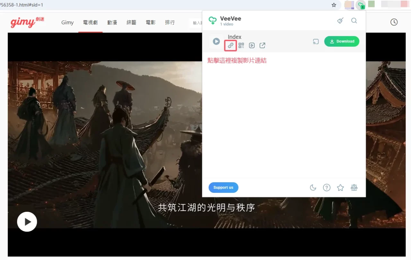The image size is (411, 260).
Task: Copy the video link with the chain icon
Action: click(x=230, y=45)
